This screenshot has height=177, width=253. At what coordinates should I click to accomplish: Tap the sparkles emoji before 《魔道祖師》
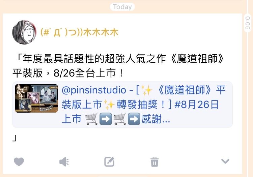[x=146, y=90]
